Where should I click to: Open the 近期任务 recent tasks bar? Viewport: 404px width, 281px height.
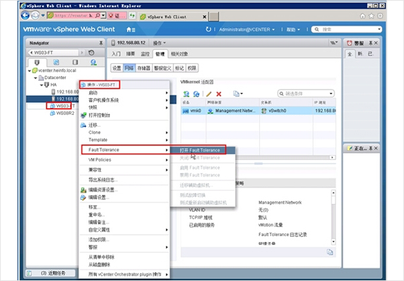51,273
